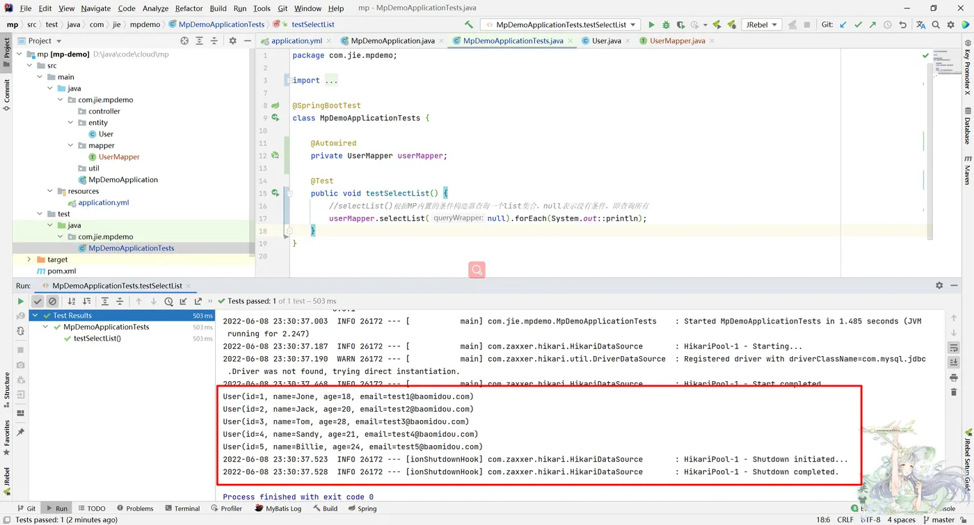Toggle Show Ignored tests filter

[52, 301]
